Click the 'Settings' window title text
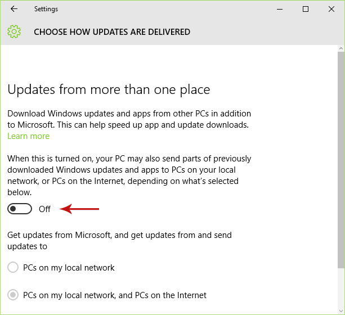 [46, 9]
